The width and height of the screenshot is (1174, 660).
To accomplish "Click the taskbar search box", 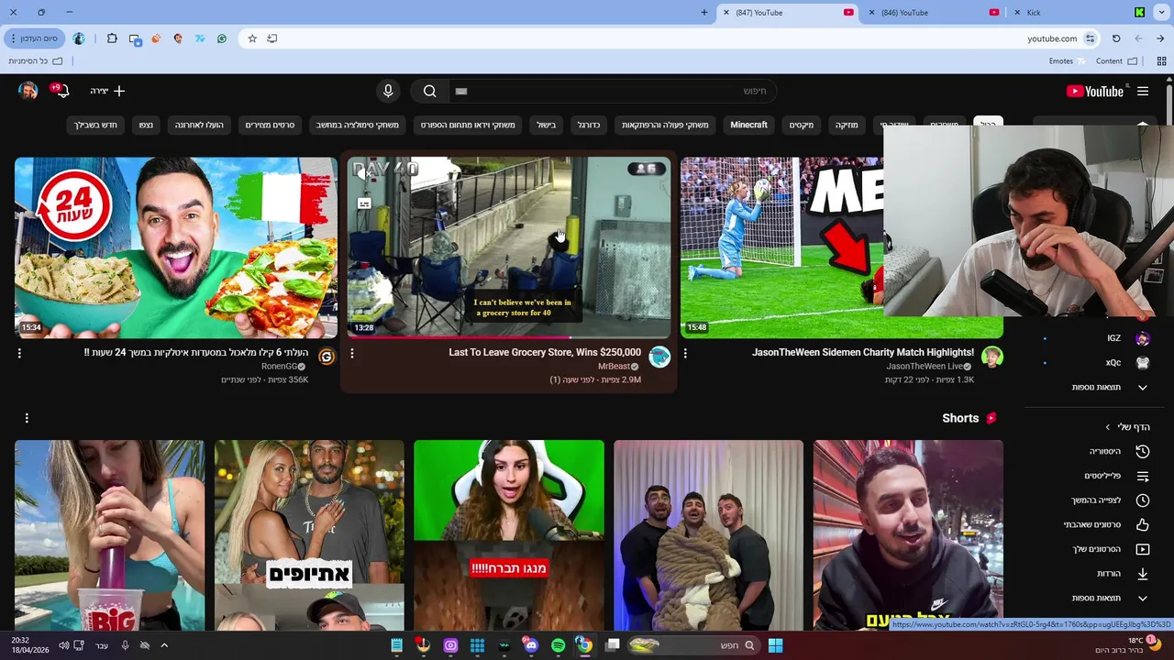I will pos(692,645).
